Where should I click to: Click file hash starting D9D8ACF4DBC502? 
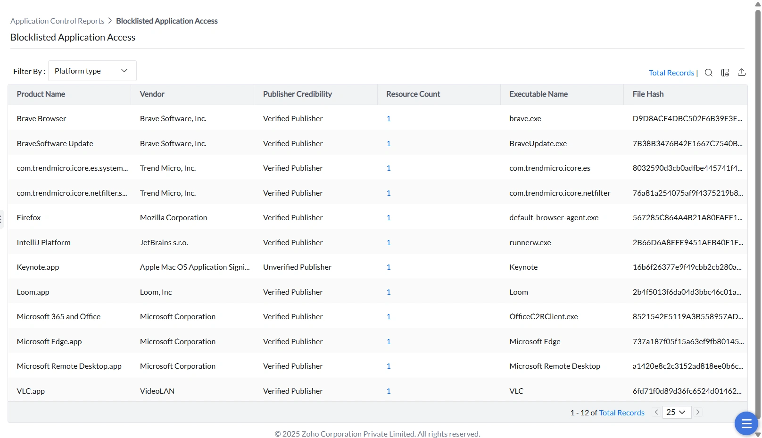click(687, 118)
